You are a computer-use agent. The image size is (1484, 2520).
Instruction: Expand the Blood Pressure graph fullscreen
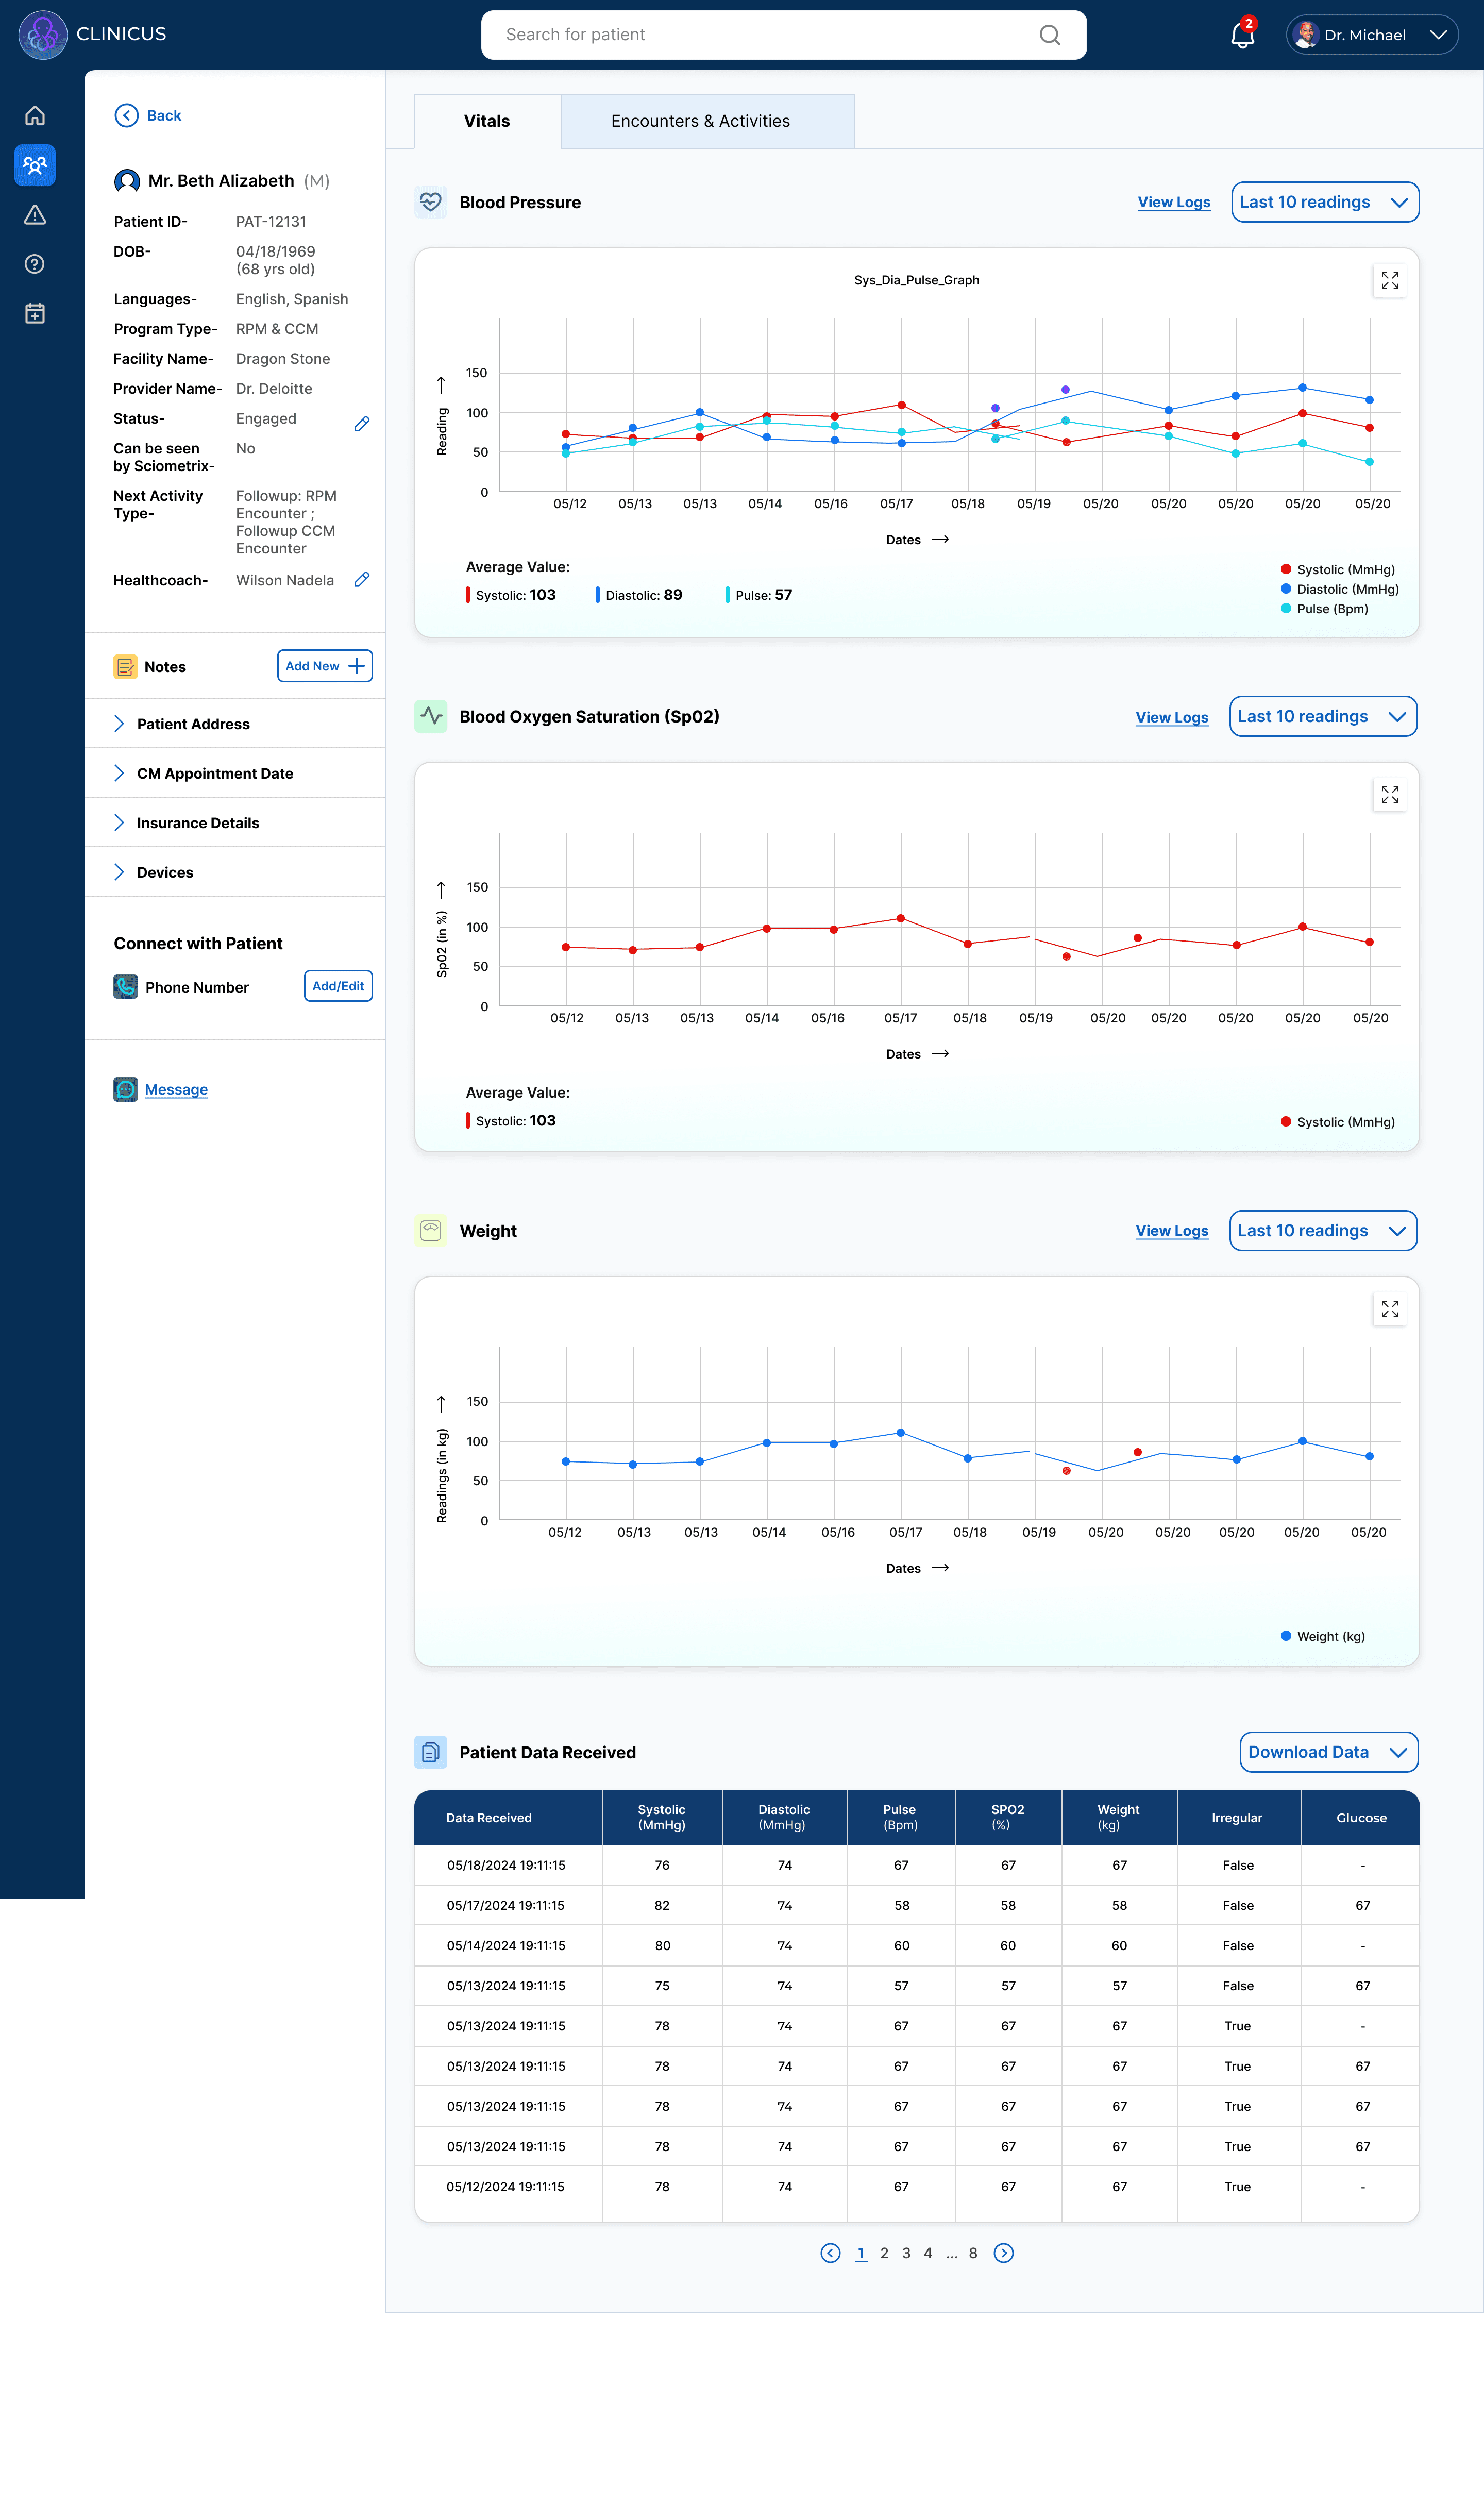point(1389,281)
